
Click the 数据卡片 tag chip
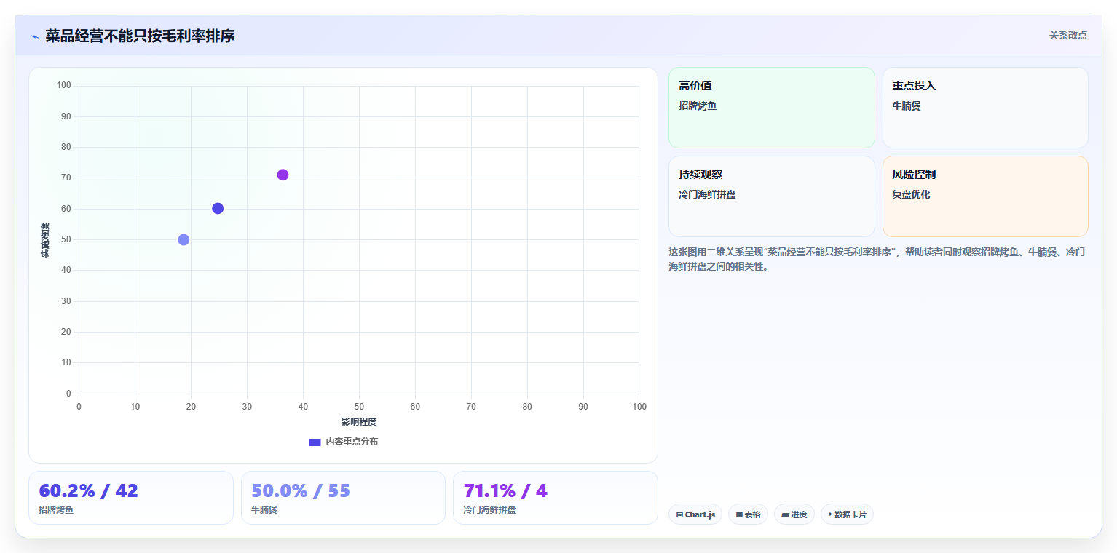[x=847, y=514]
